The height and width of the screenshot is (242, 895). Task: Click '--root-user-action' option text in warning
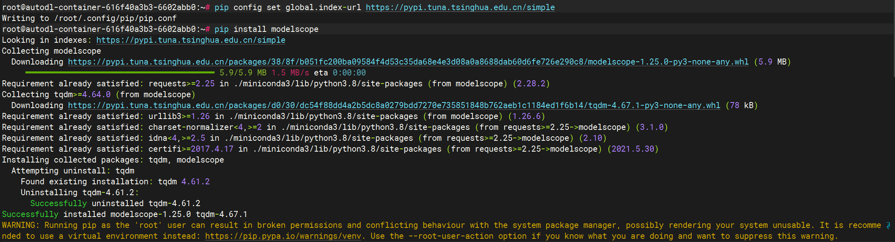click(x=451, y=236)
